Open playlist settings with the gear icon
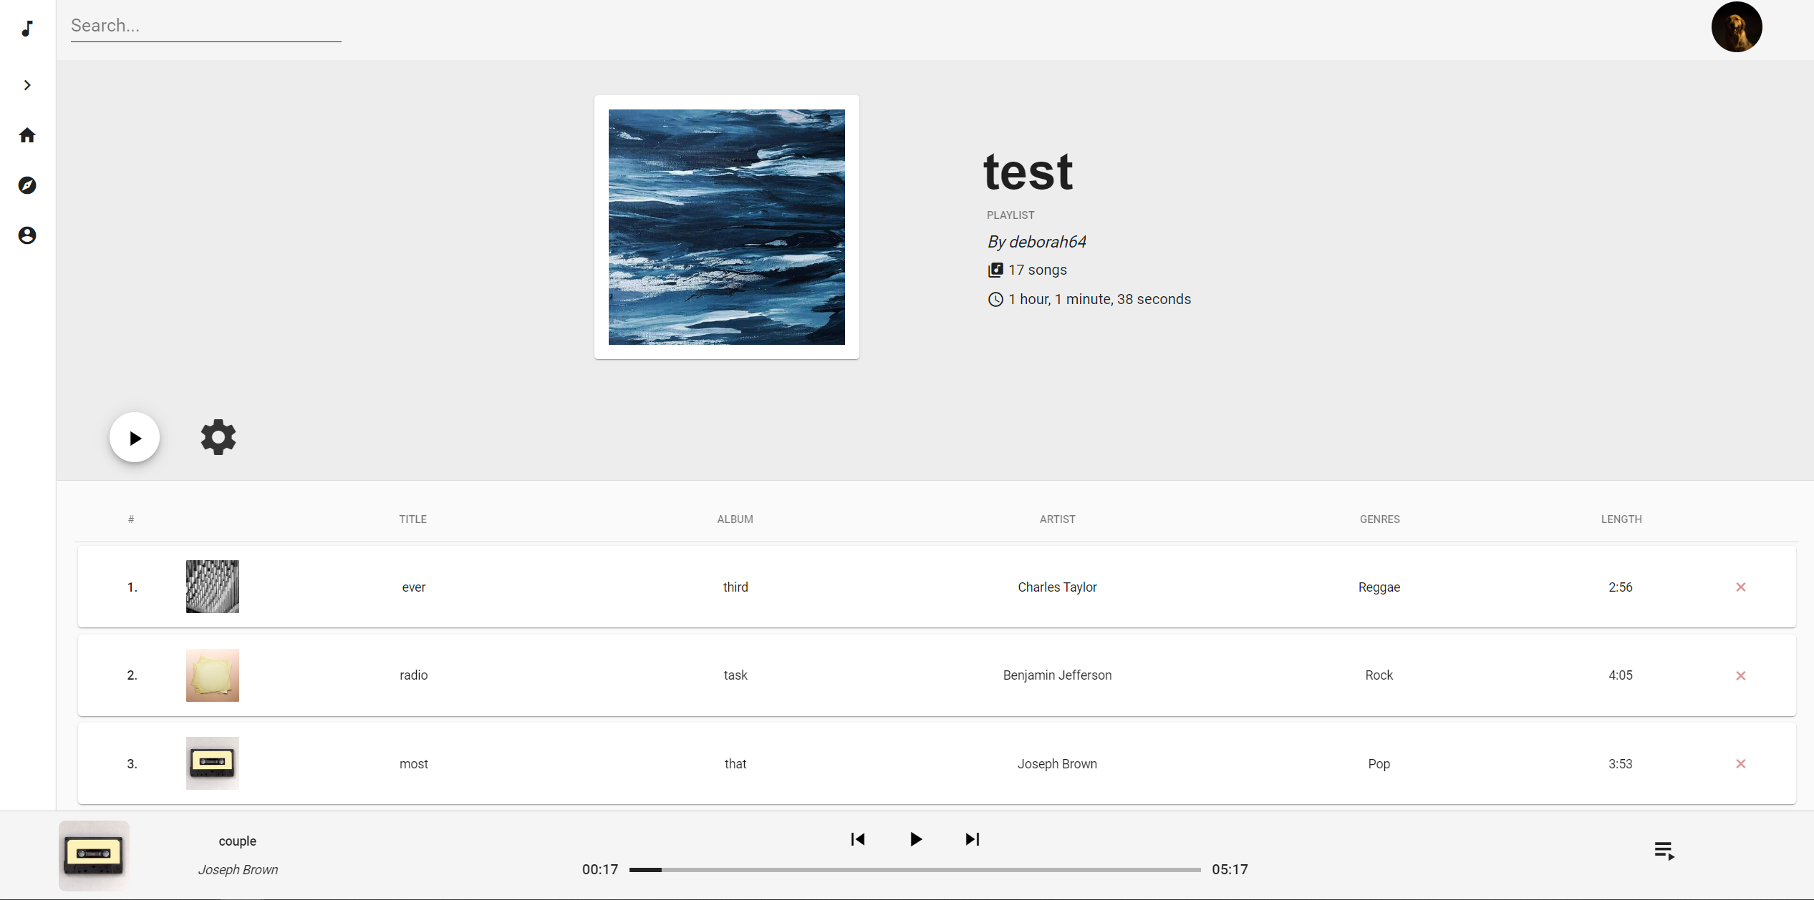The height and width of the screenshot is (900, 1814). [x=218, y=436]
